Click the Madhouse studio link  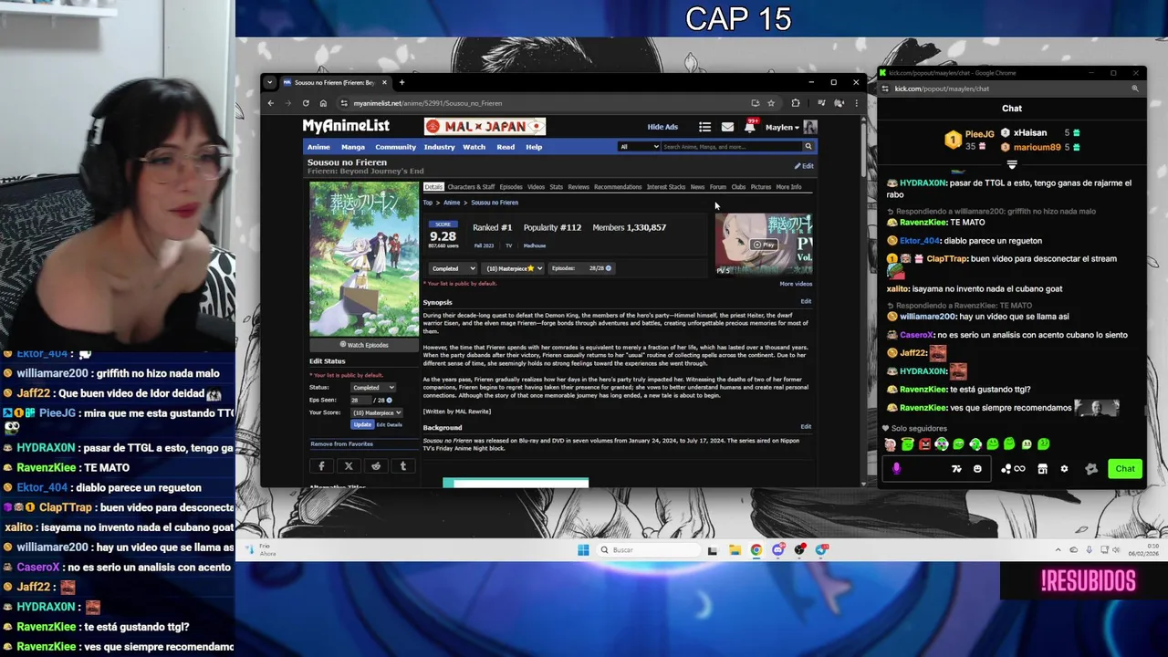pyautogui.click(x=535, y=245)
